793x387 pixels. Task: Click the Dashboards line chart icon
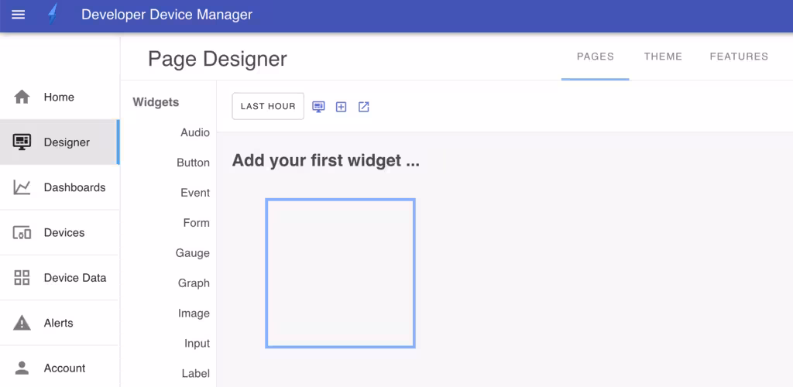[x=22, y=187]
